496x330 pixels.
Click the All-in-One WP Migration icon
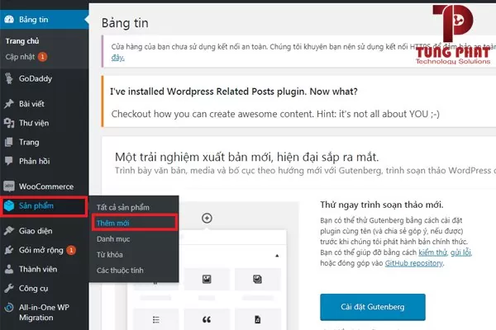click(9, 307)
